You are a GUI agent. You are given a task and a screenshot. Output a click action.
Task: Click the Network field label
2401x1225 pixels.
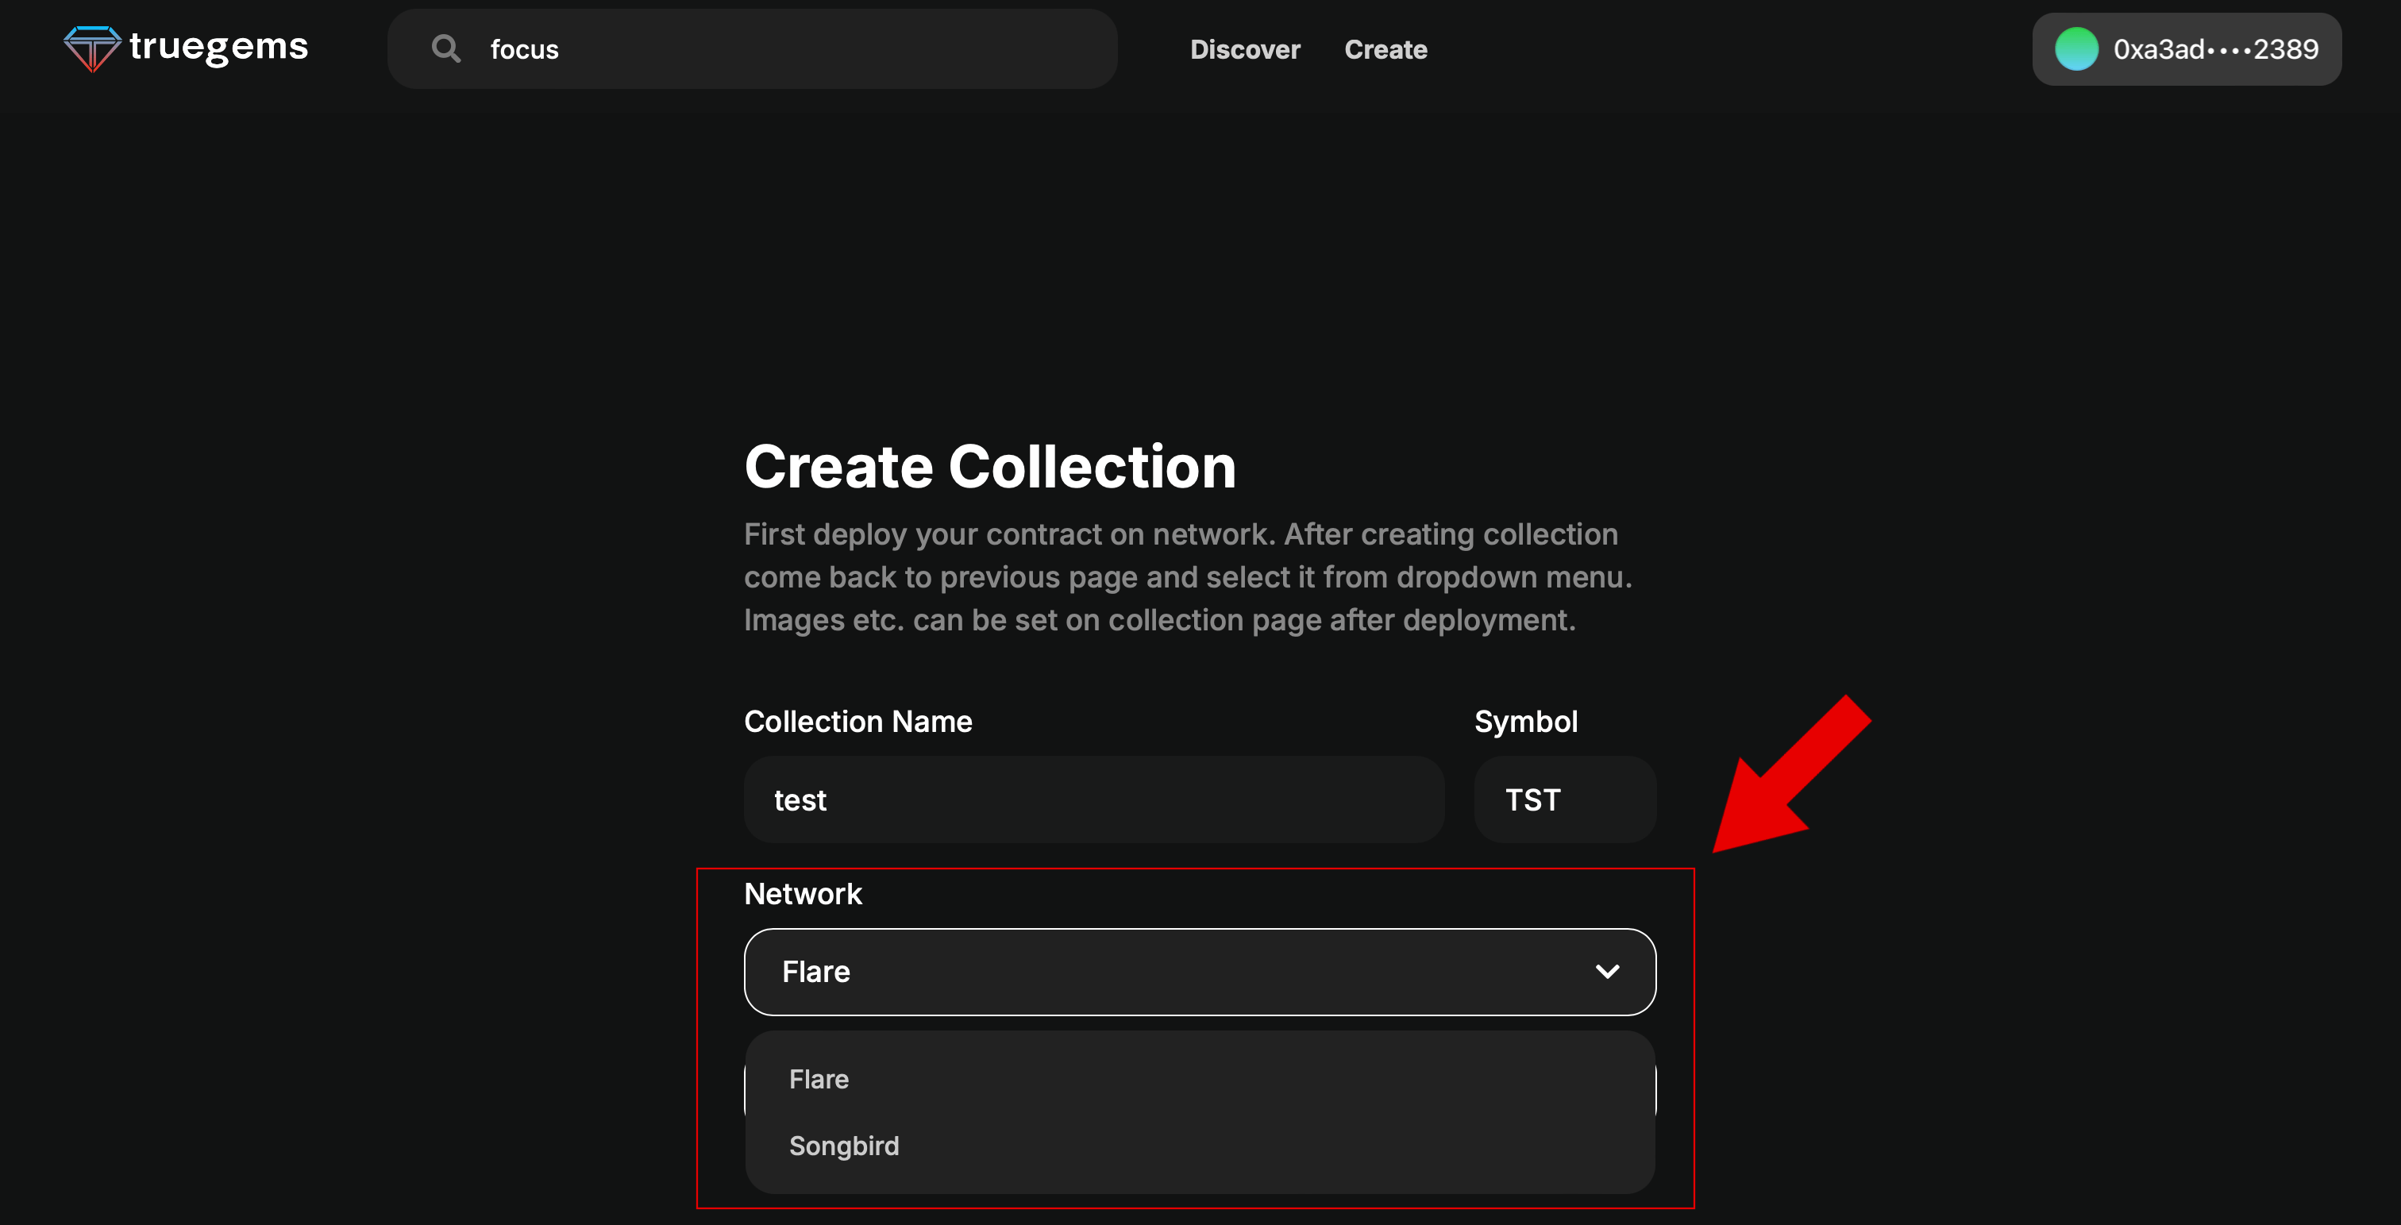(803, 894)
